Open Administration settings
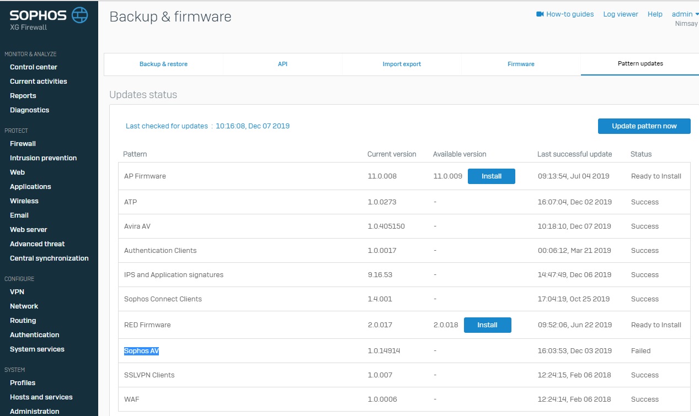 click(35, 412)
